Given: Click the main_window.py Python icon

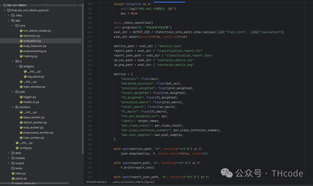Looking at the screenshot, I should click(21, 87).
